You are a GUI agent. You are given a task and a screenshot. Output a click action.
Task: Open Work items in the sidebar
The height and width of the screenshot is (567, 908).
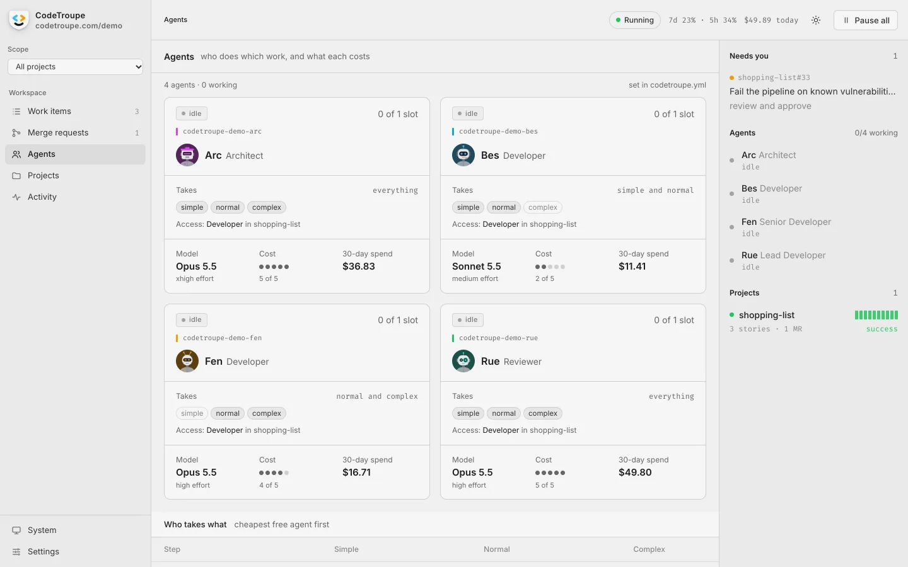coord(75,112)
